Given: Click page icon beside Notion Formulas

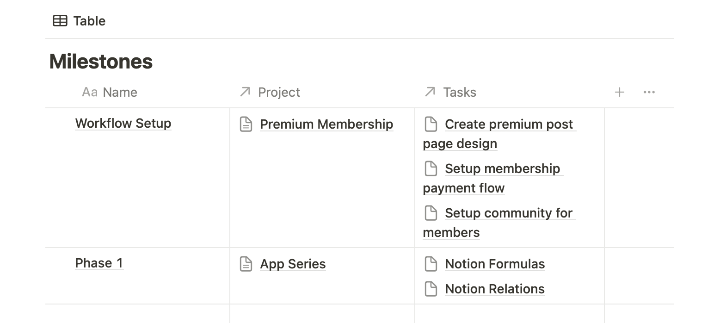Looking at the screenshot, I should [x=431, y=264].
